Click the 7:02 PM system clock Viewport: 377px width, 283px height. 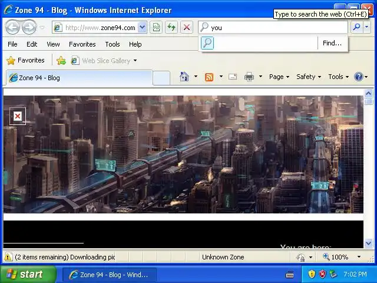pos(355,274)
